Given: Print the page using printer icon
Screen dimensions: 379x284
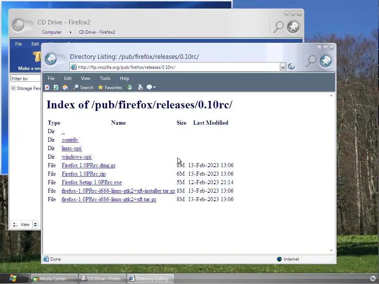Looking at the screenshot, I should (140, 87).
